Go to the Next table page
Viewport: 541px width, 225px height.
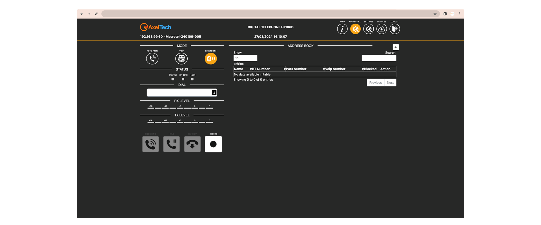click(390, 83)
